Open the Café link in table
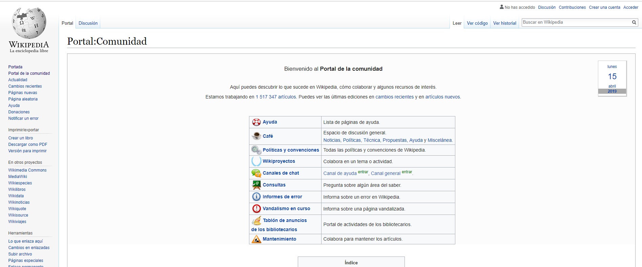The image size is (642, 267). pyautogui.click(x=268, y=136)
